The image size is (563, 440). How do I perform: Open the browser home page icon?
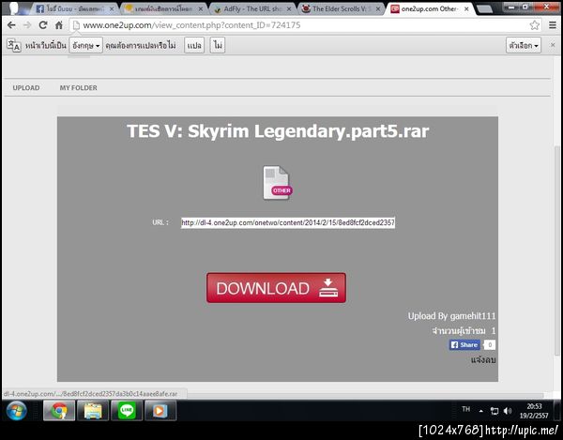click(x=59, y=25)
